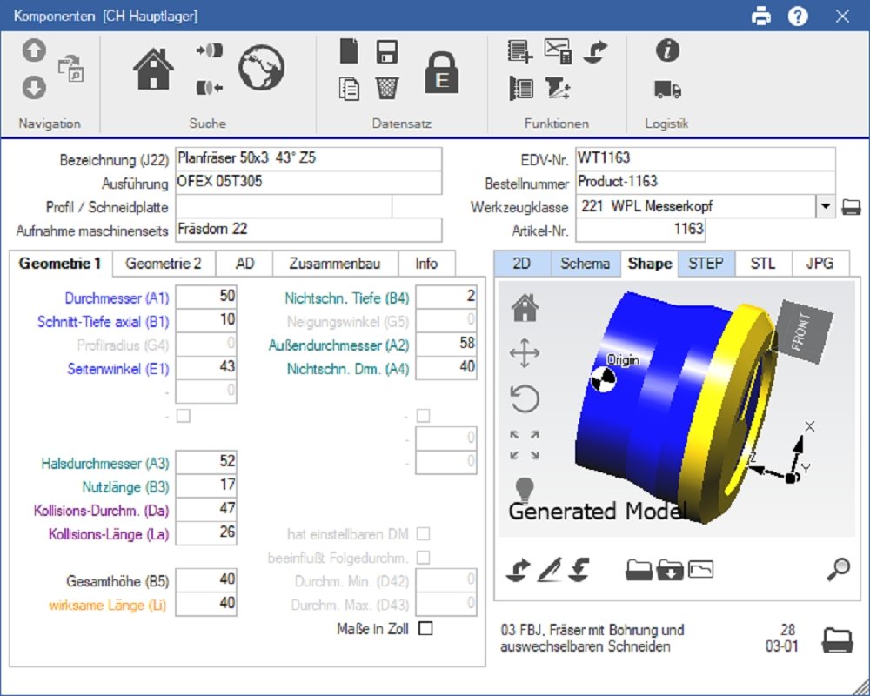
Task: Click the printer icon in title bar
Action: (x=761, y=17)
